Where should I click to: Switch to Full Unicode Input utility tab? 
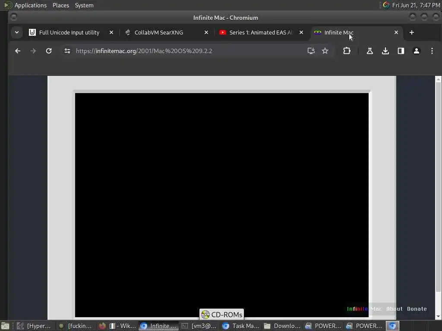(x=69, y=32)
